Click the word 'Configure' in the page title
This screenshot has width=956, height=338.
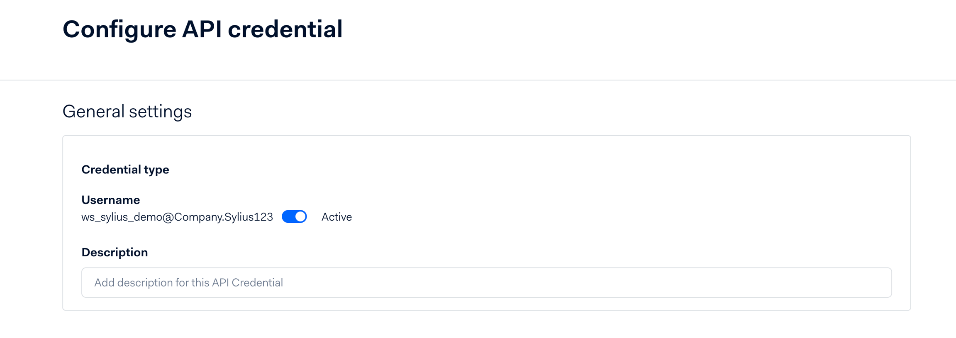click(119, 29)
